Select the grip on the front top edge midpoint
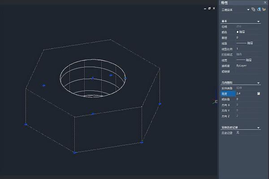Screen dimensions: 269x179 point(93,114)
